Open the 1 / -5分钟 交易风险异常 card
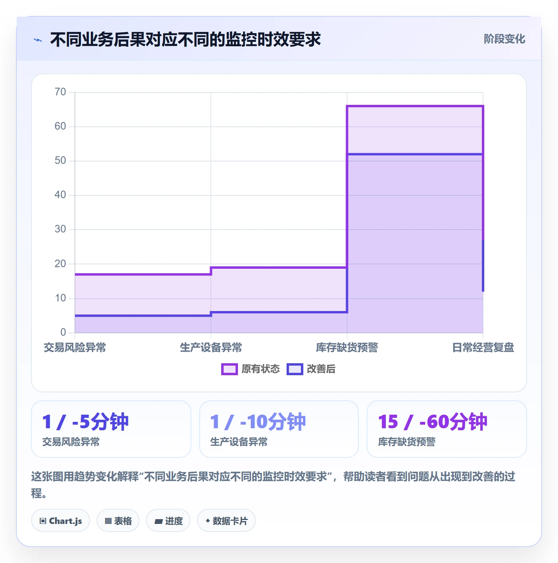The width and height of the screenshot is (558, 563). coord(111,429)
